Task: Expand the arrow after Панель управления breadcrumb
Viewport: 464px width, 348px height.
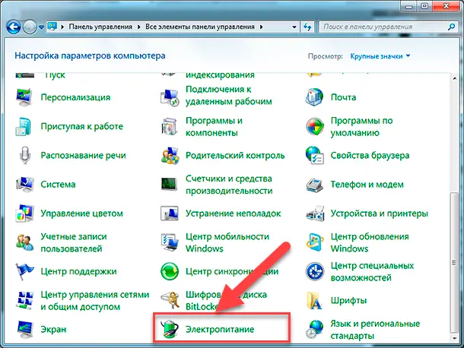Action: [x=138, y=27]
